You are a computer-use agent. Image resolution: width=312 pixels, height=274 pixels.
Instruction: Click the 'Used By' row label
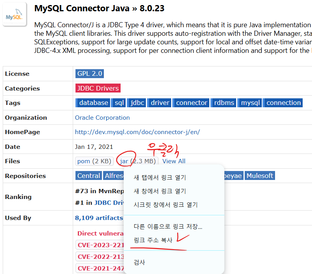(18, 218)
